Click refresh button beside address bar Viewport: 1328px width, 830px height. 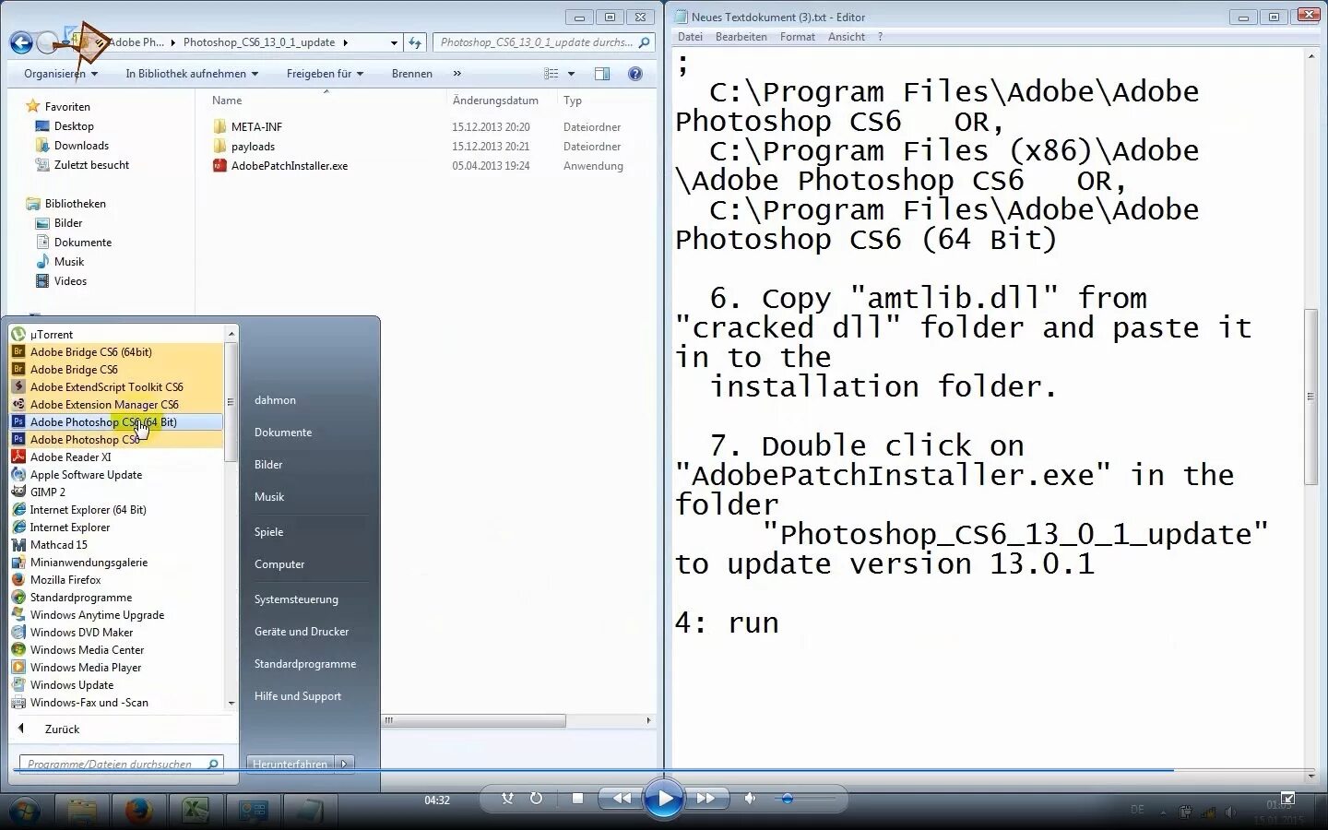(x=415, y=42)
